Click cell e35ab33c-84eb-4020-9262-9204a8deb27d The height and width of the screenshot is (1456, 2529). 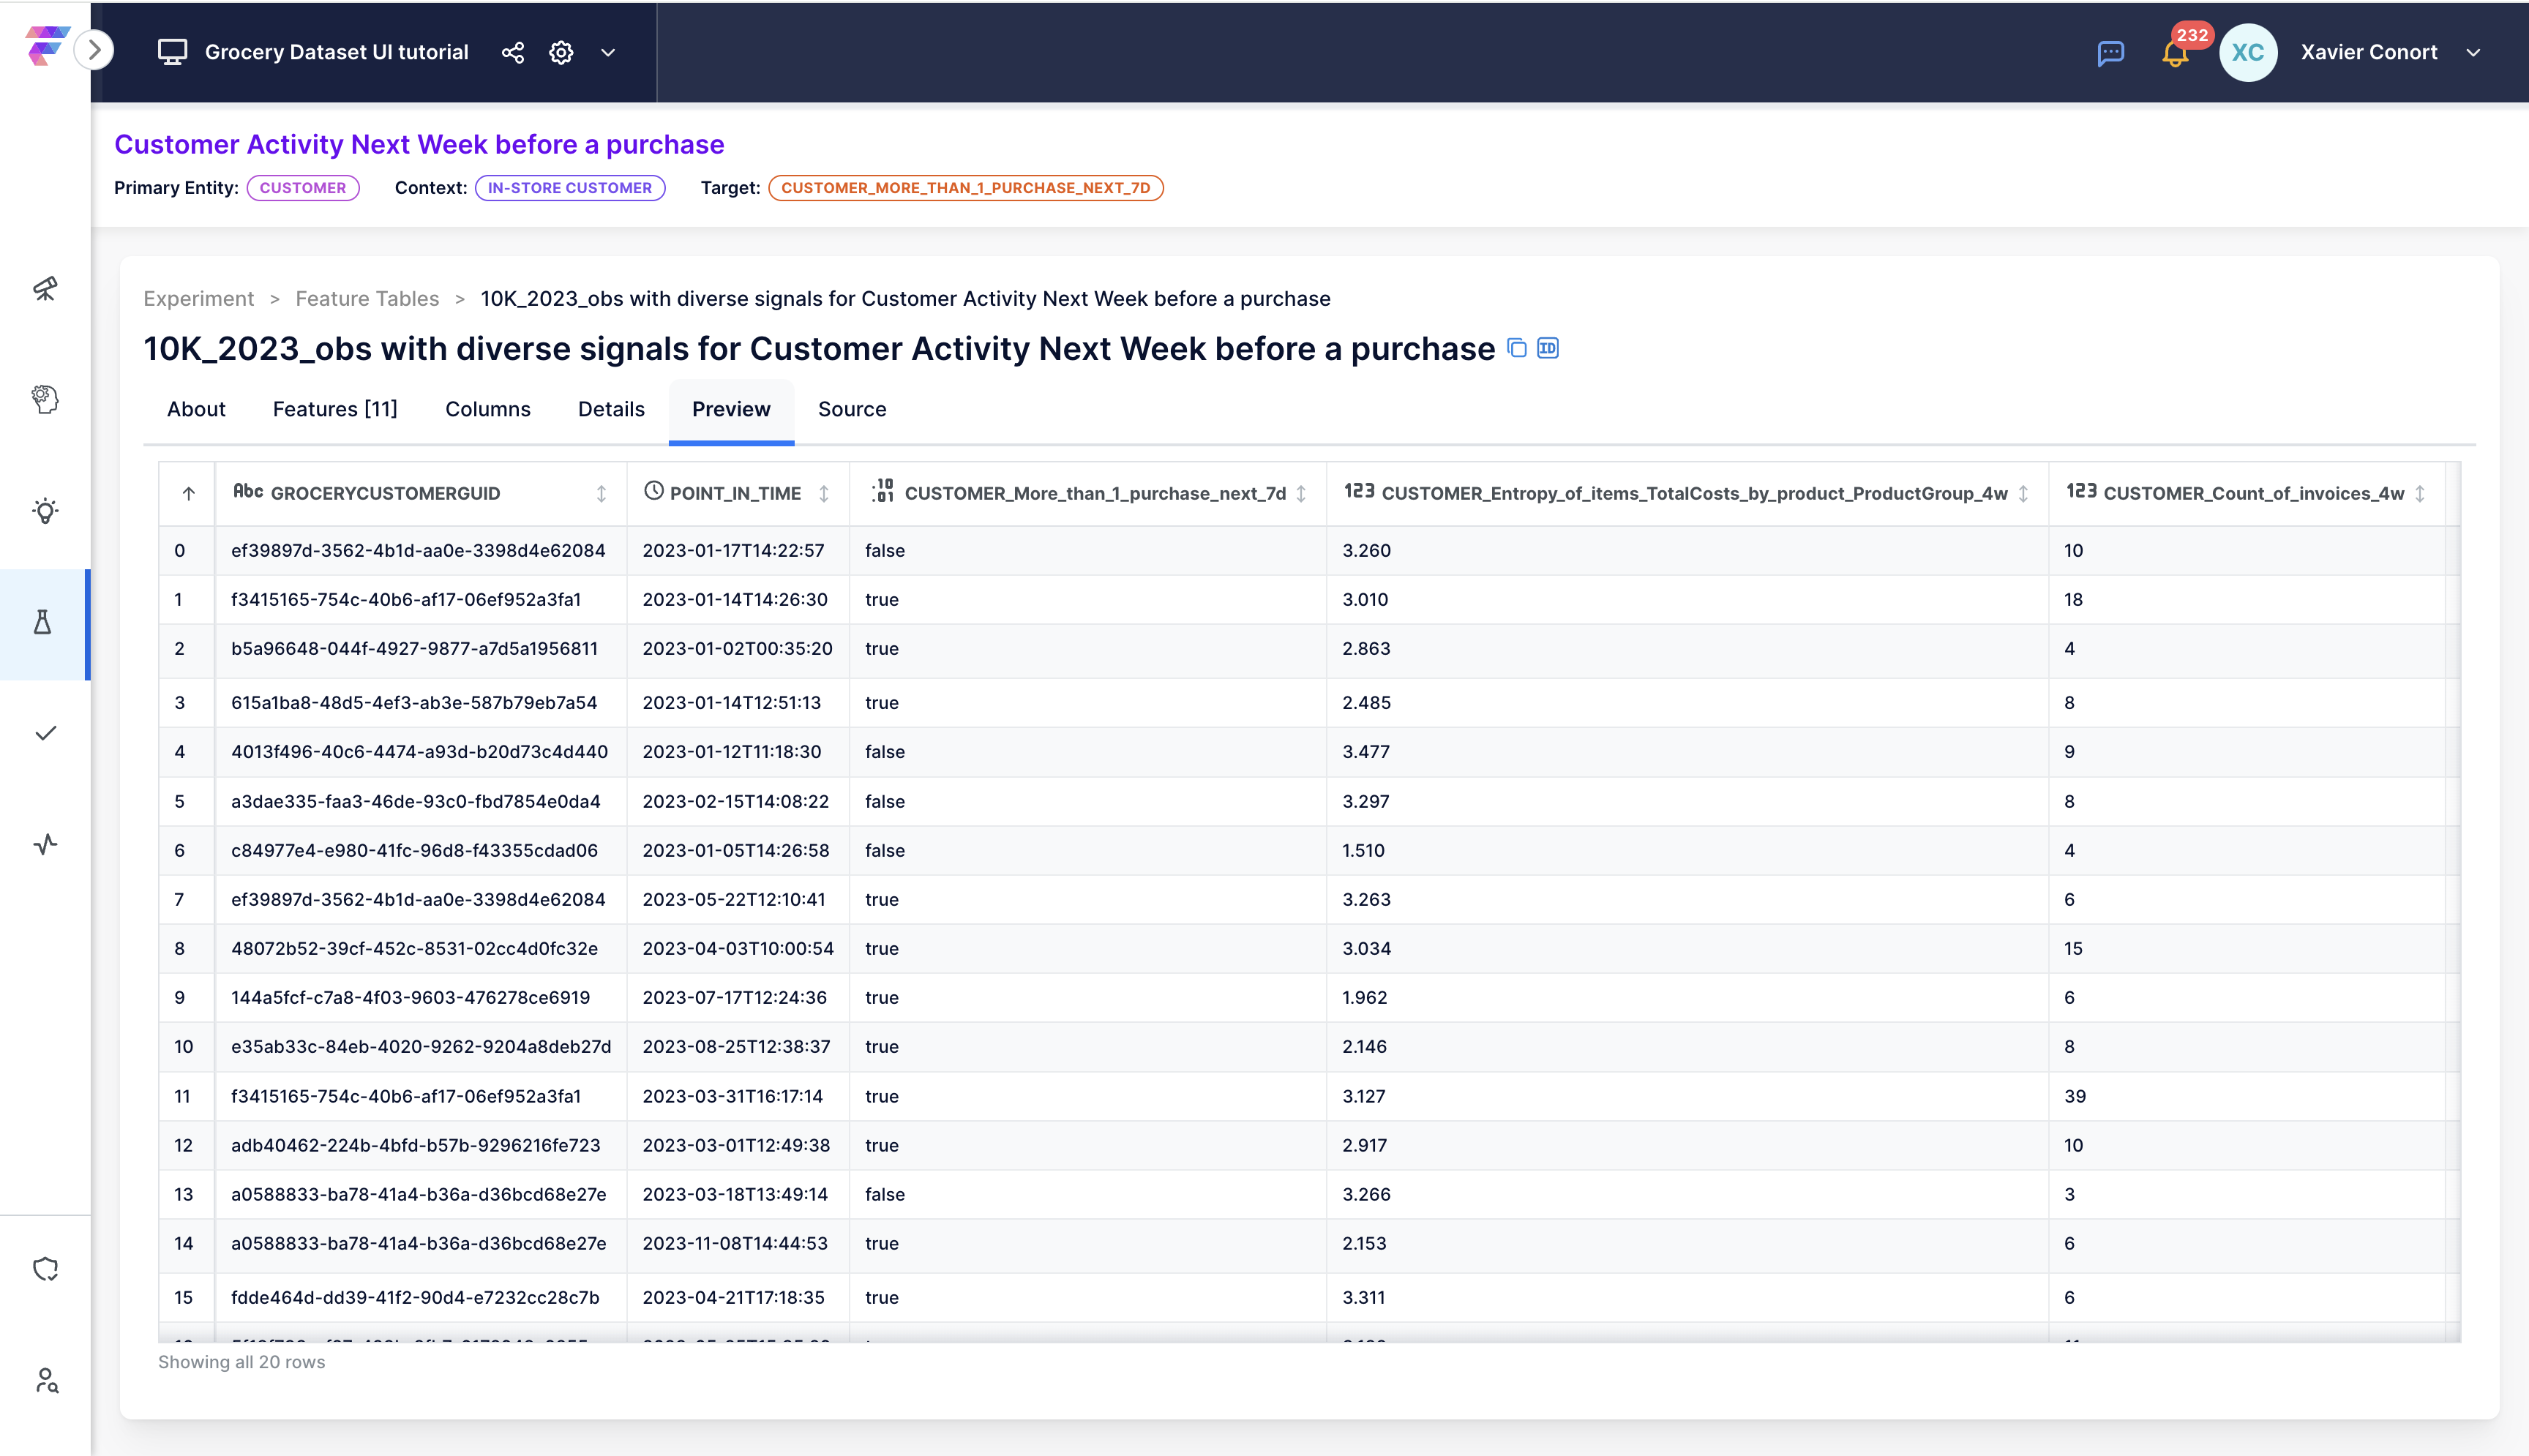(x=421, y=1046)
